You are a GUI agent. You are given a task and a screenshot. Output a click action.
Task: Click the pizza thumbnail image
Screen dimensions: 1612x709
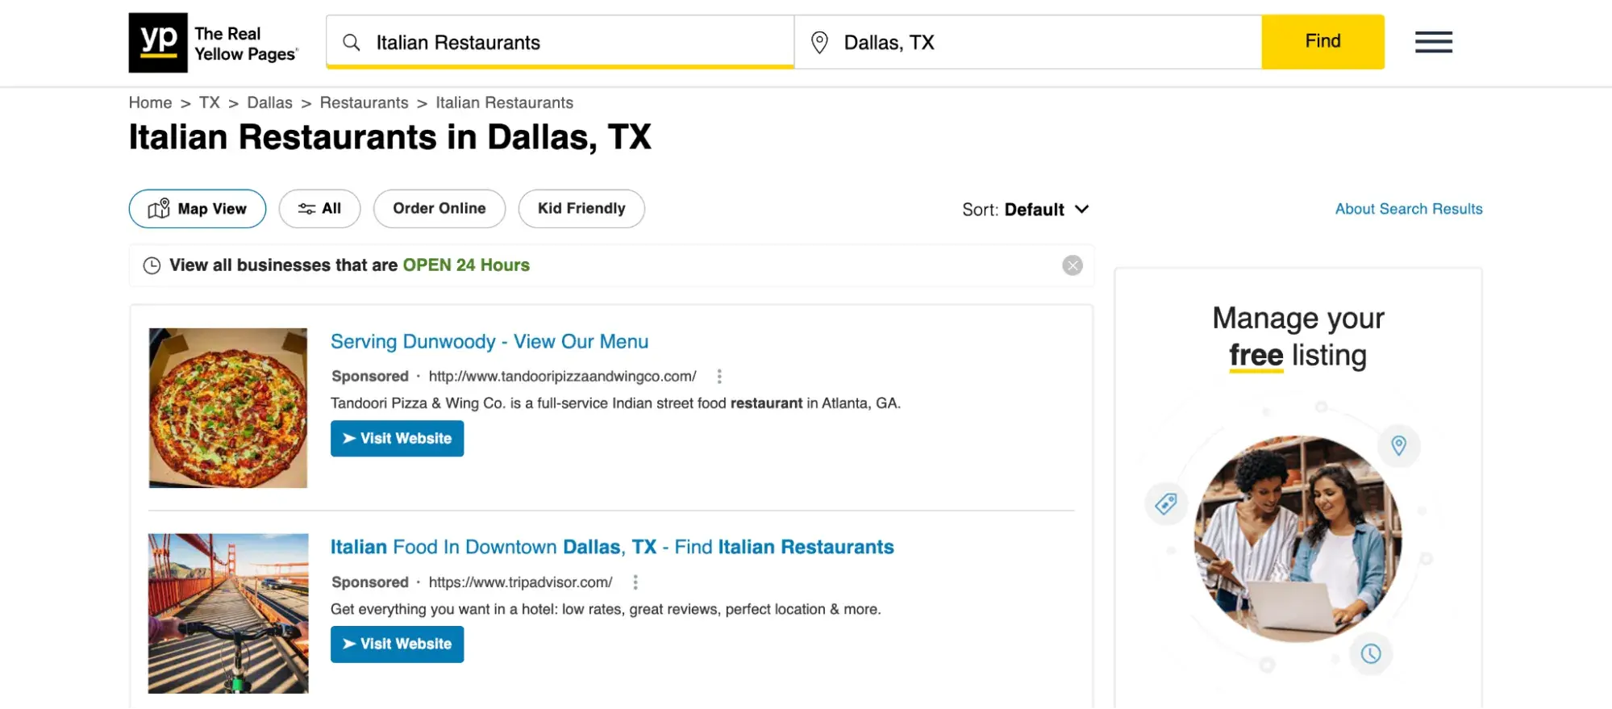coord(228,407)
